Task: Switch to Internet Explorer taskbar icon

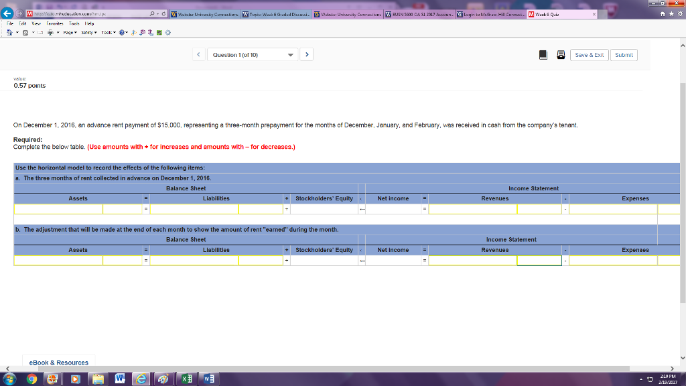Action: (141, 379)
